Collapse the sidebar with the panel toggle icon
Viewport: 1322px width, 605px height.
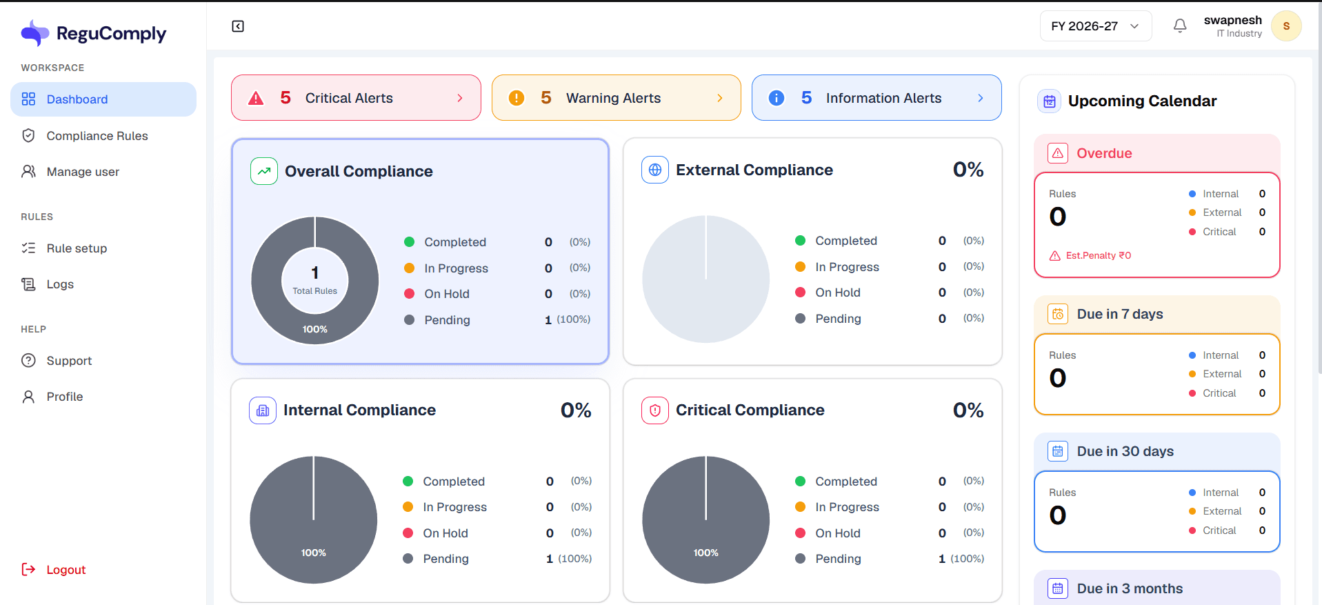(238, 26)
